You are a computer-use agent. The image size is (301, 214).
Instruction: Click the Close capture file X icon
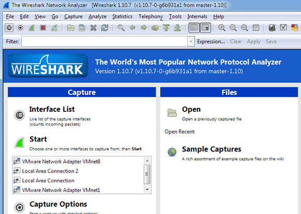pyautogui.click(x=93, y=28)
